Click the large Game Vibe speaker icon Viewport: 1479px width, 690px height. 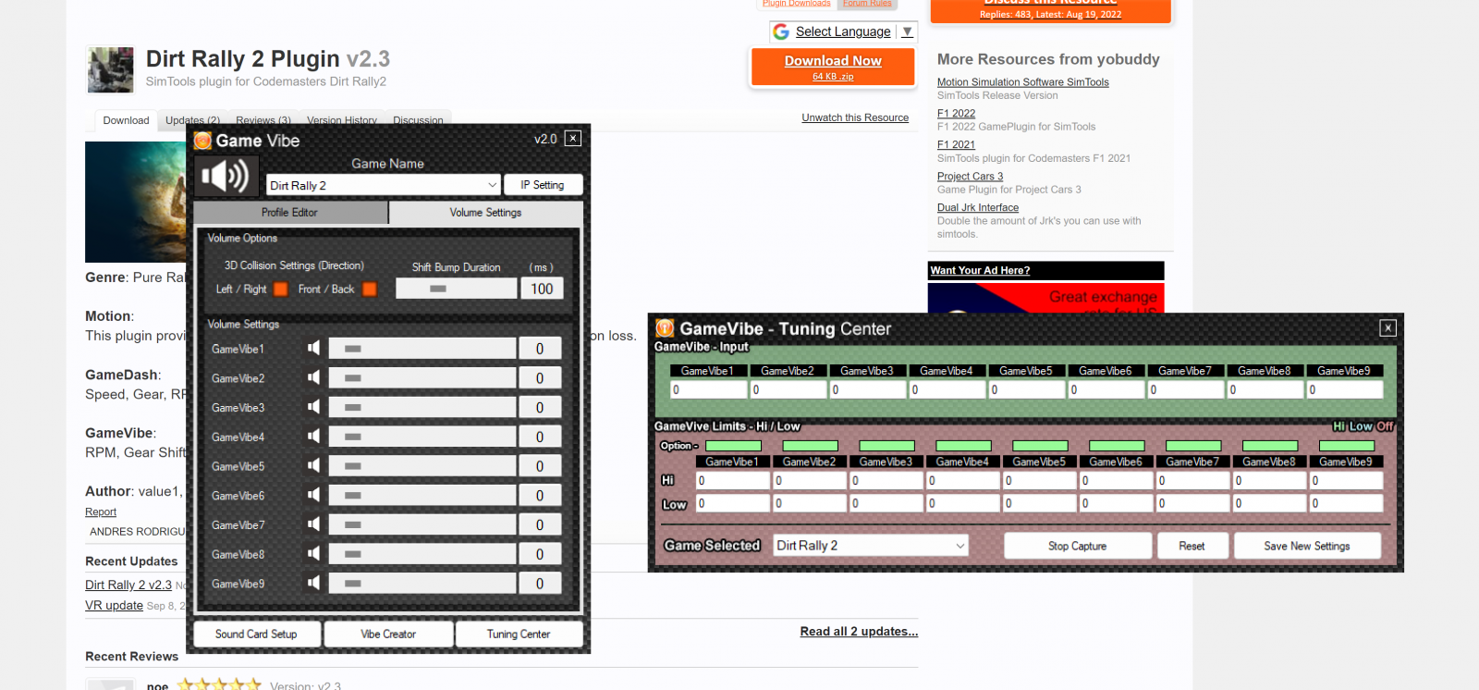point(226,176)
